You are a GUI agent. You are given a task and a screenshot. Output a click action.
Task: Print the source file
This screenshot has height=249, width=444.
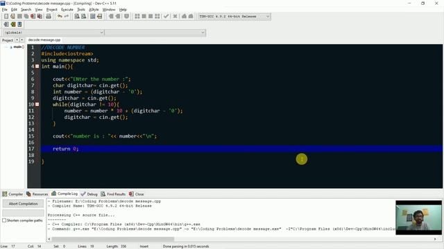point(49,17)
